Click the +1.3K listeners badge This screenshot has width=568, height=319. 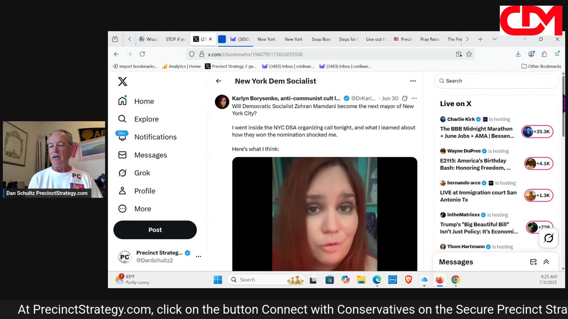pyautogui.click(x=538, y=195)
